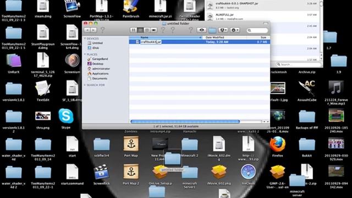Select the Firefox desktop icon
The image size is (352, 198).
coord(277,144)
